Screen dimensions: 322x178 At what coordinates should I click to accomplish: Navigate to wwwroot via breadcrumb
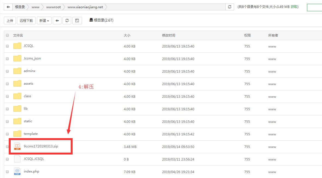pyautogui.click(x=54, y=7)
